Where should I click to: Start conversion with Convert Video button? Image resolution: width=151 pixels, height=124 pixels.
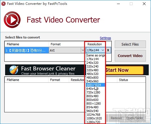point(130,56)
